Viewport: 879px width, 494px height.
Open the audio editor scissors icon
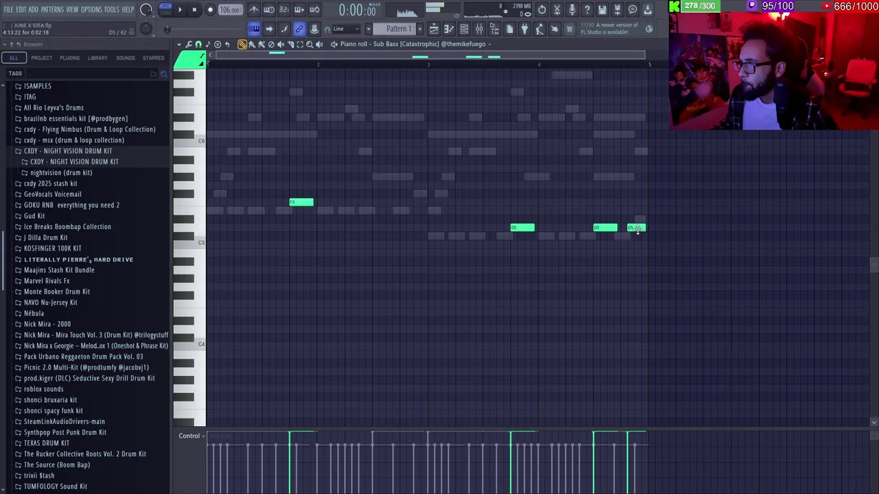[x=557, y=10]
